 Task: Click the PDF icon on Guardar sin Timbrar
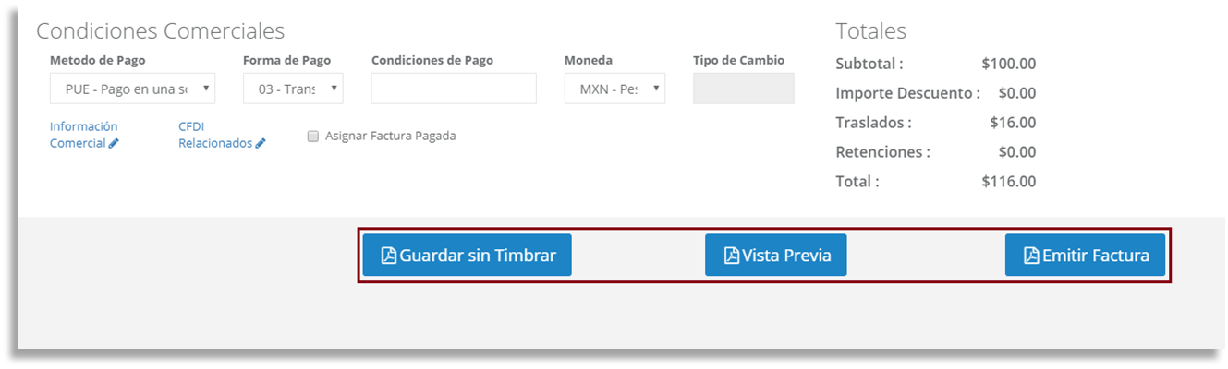pos(389,256)
